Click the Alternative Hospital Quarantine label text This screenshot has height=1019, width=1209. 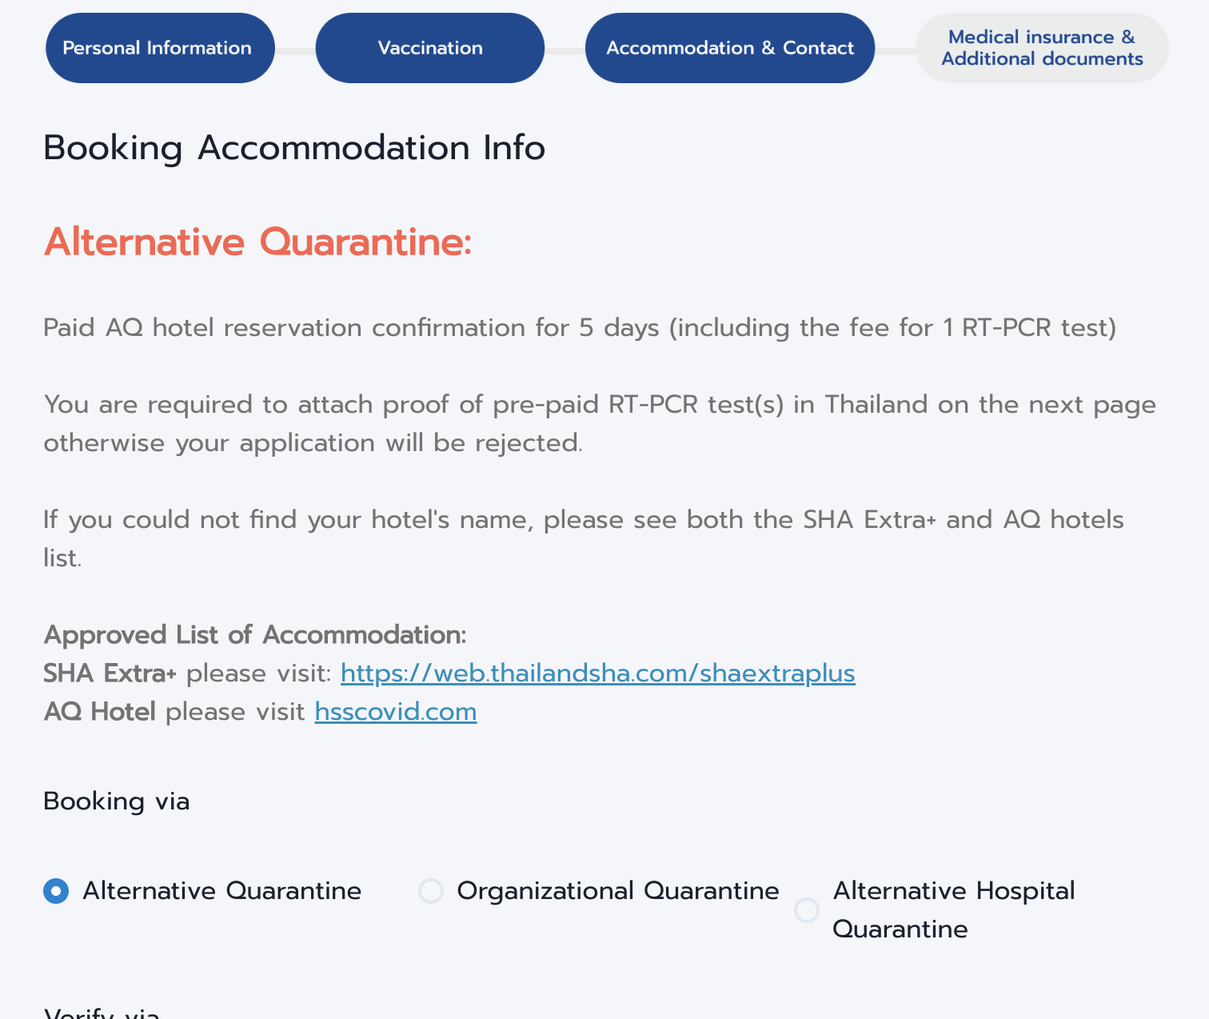(954, 910)
